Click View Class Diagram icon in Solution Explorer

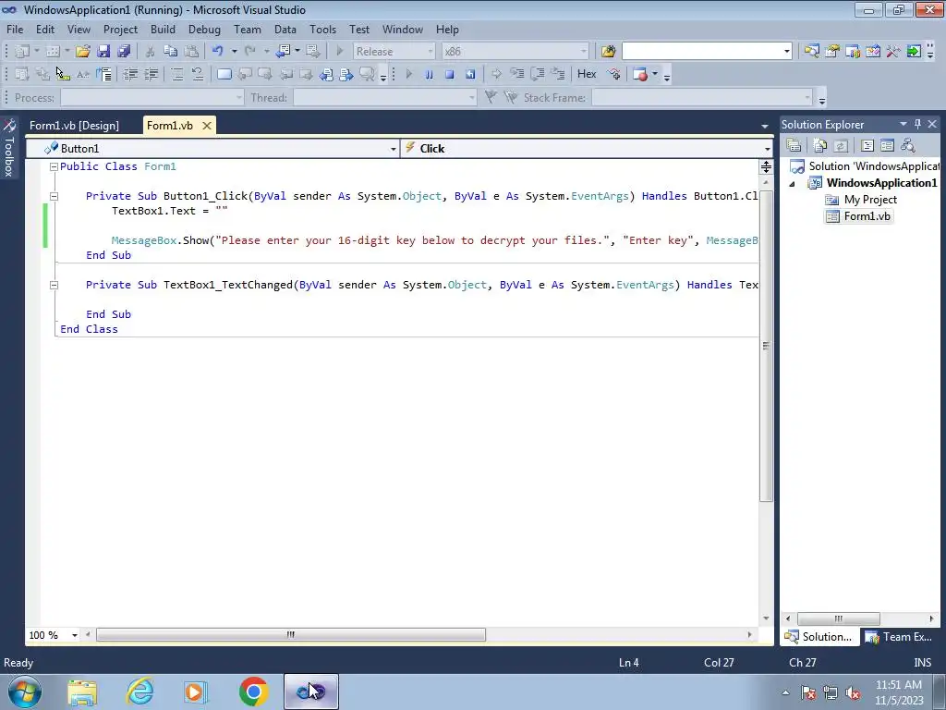(907, 145)
